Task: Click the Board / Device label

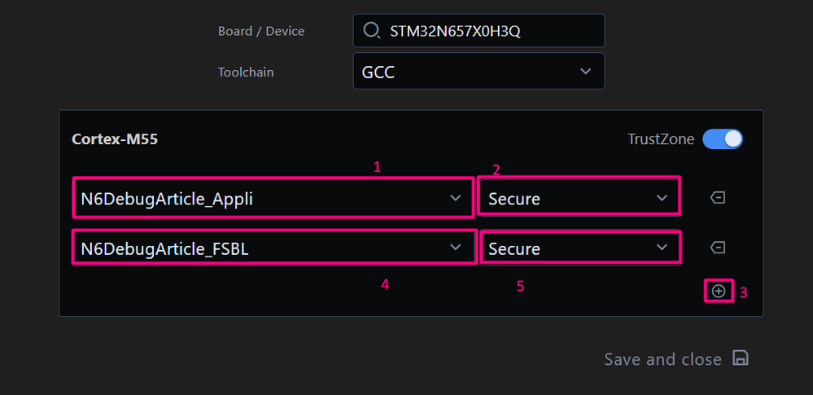Action: (x=260, y=31)
